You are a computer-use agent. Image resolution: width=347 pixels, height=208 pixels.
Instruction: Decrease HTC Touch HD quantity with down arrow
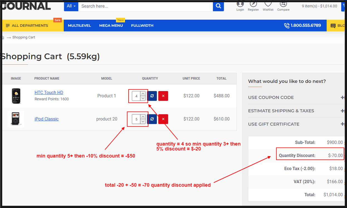[143, 98]
